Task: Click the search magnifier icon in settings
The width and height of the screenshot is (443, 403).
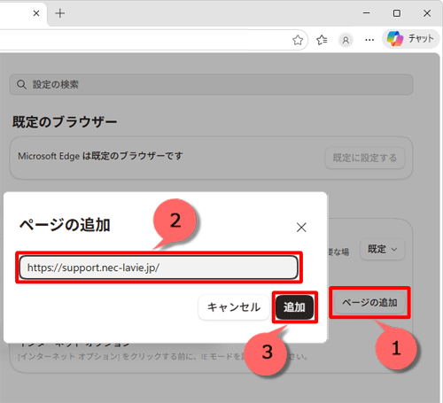Action: coord(21,85)
